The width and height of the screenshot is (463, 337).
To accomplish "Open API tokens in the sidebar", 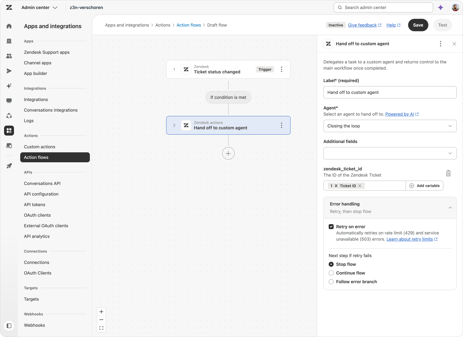I will pos(35,205).
